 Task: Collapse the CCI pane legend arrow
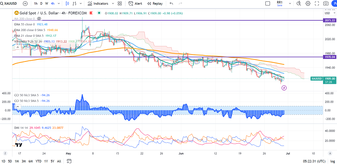pyautogui.click(x=18, y=107)
